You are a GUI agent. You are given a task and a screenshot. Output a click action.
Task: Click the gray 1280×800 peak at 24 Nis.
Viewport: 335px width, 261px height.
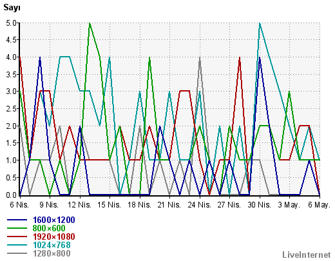click(x=200, y=57)
